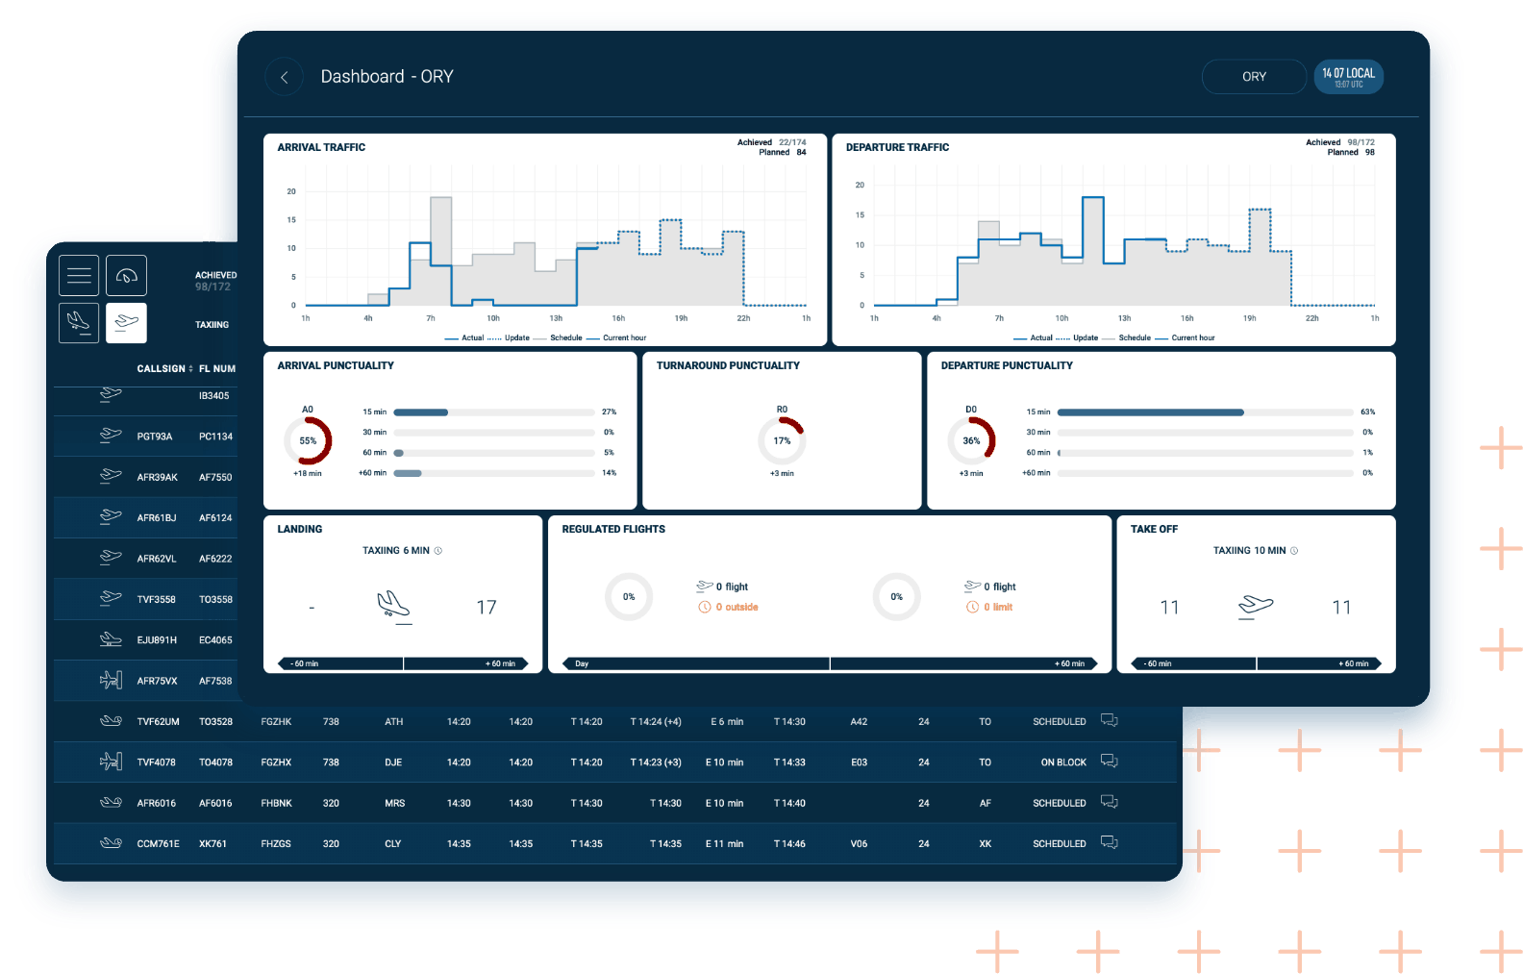Click the plane icon beside 0 flight above 0 limit
The width and height of the screenshot is (1523, 974).
[972, 586]
